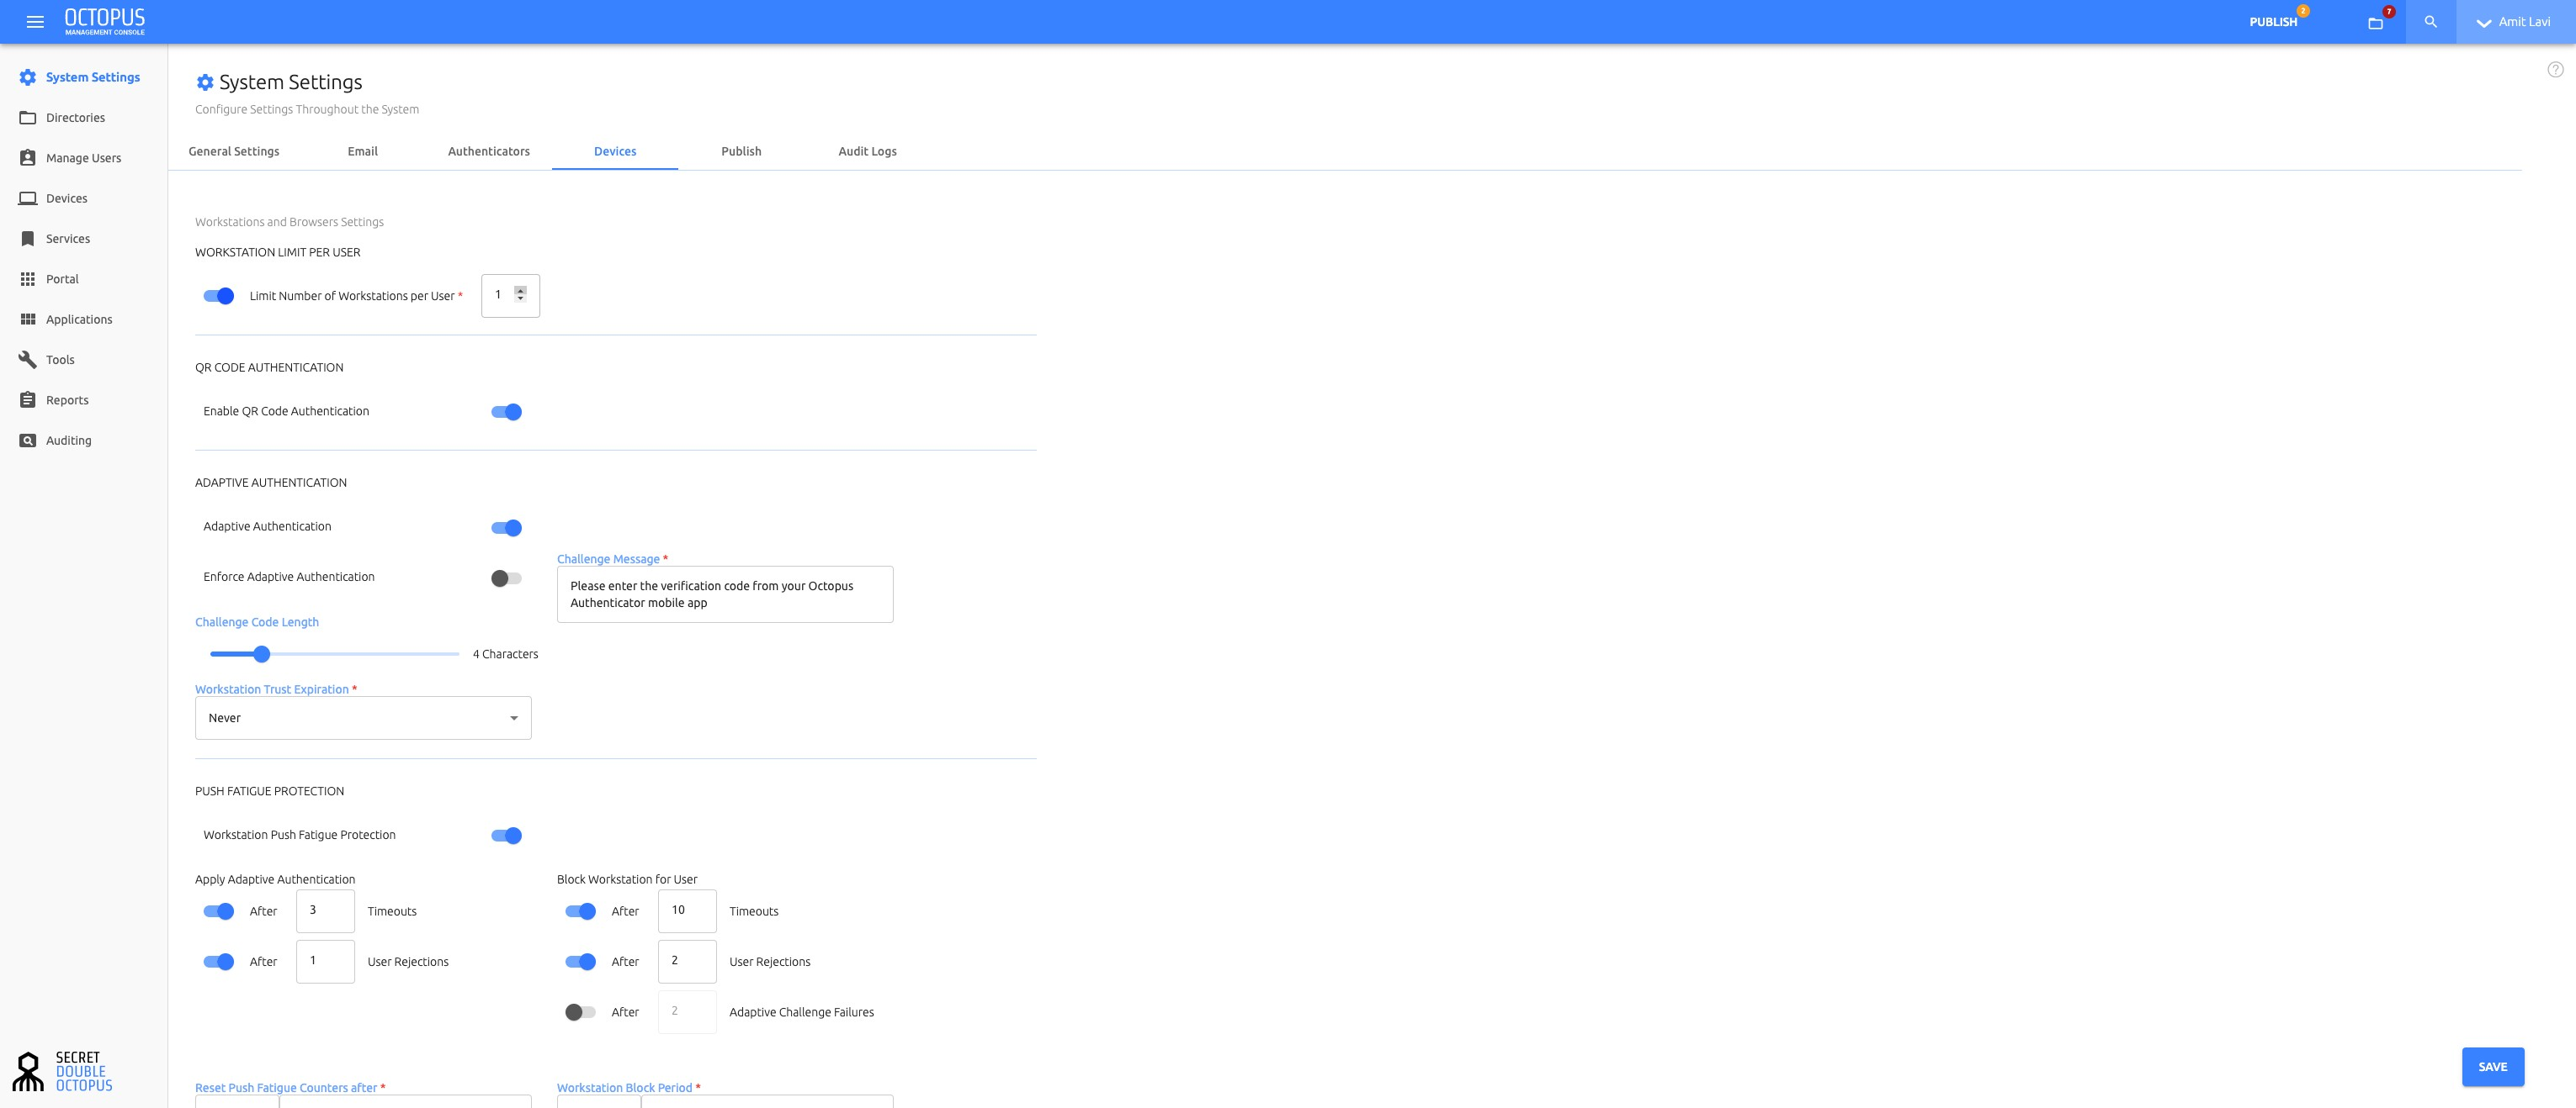Click the Manage Users badge icon
The image size is (2576, 1108).
click(28, 158)
